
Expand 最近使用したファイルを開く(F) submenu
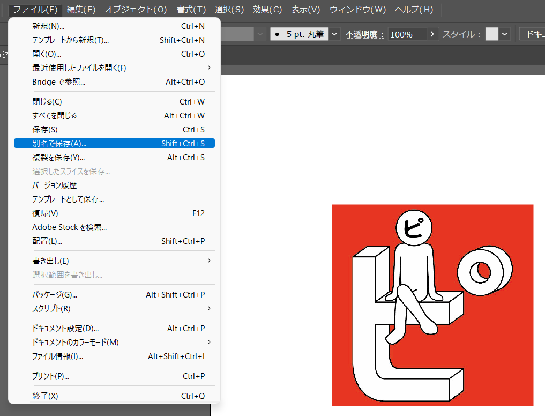[x=114, y=68]
